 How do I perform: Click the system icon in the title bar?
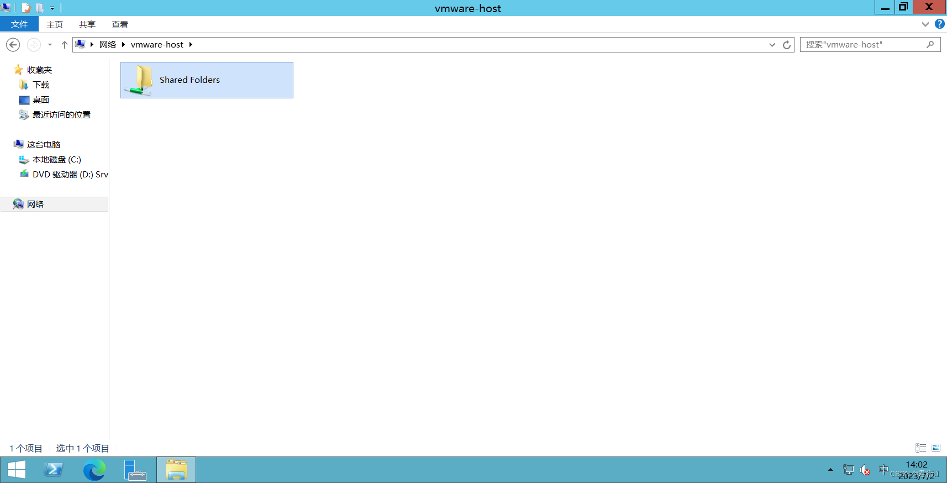tap(6, 8)
